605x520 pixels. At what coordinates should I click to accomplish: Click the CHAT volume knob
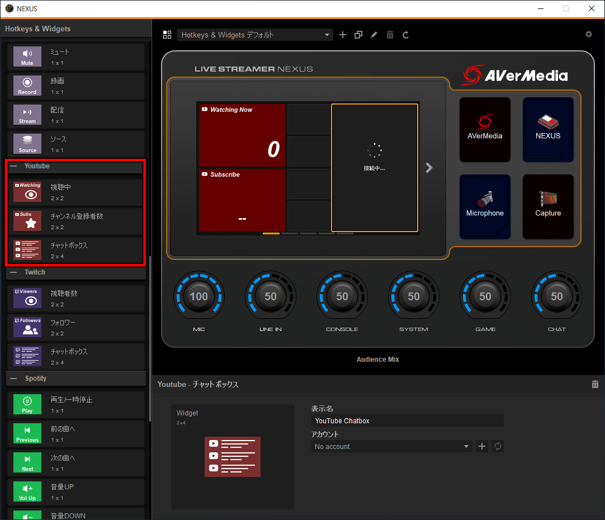coord(557,296)
